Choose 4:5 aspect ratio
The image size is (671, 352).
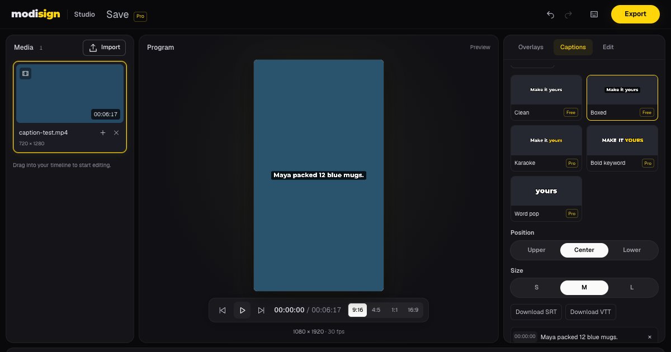376,310
